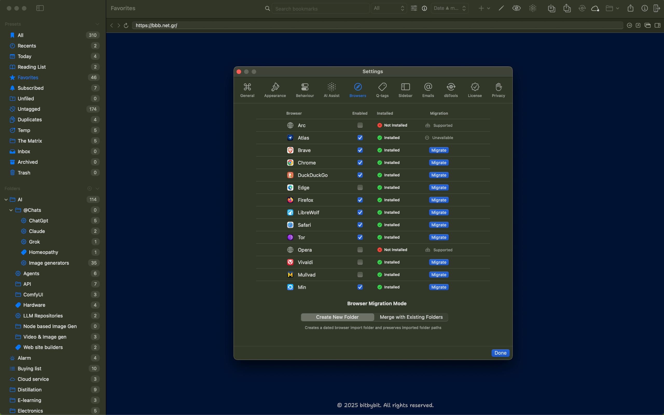This screenshot has width=664, height=415.
Task: Click the Atlas browser icon
Action: [290, 137]
